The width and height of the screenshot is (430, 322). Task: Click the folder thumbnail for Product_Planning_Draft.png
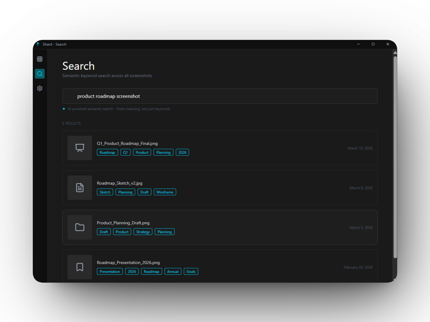pyautogui.click(x=80, y=227)
